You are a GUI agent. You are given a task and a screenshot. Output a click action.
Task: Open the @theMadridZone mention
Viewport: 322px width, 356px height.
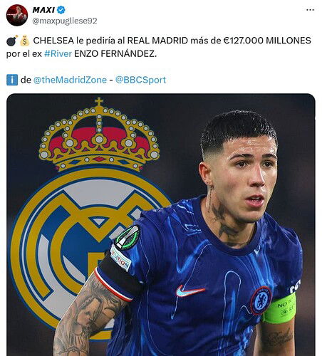70,80
